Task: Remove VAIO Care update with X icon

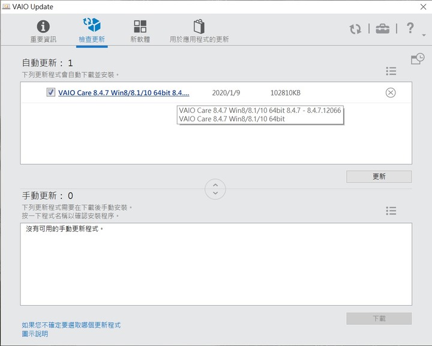Action: [391, 93]
